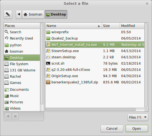Click the steam.desktop file icon
This screenshot has height=136, width=152.
tap(48, 57)
